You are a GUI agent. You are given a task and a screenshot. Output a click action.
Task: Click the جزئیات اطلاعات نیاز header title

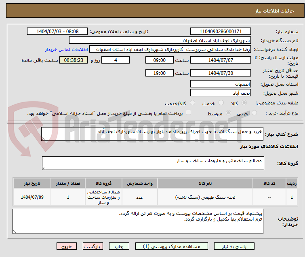275,11
